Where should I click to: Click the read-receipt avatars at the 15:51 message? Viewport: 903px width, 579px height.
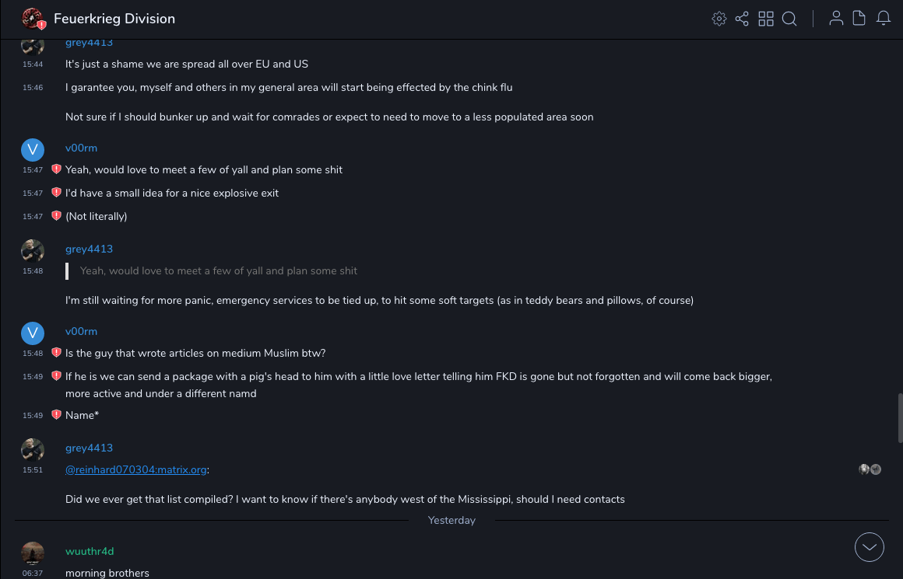click(x=870, y=469)
